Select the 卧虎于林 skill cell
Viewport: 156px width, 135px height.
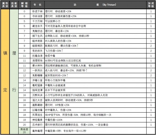pyautogui.click(x=37, y=11)
